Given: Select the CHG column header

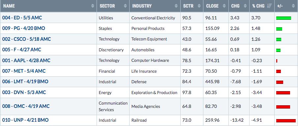Looking at the screenshot, I should [239, 6].
